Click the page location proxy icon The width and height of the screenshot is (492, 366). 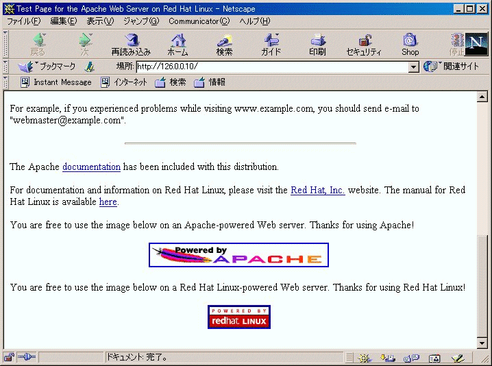coord(90,66)
